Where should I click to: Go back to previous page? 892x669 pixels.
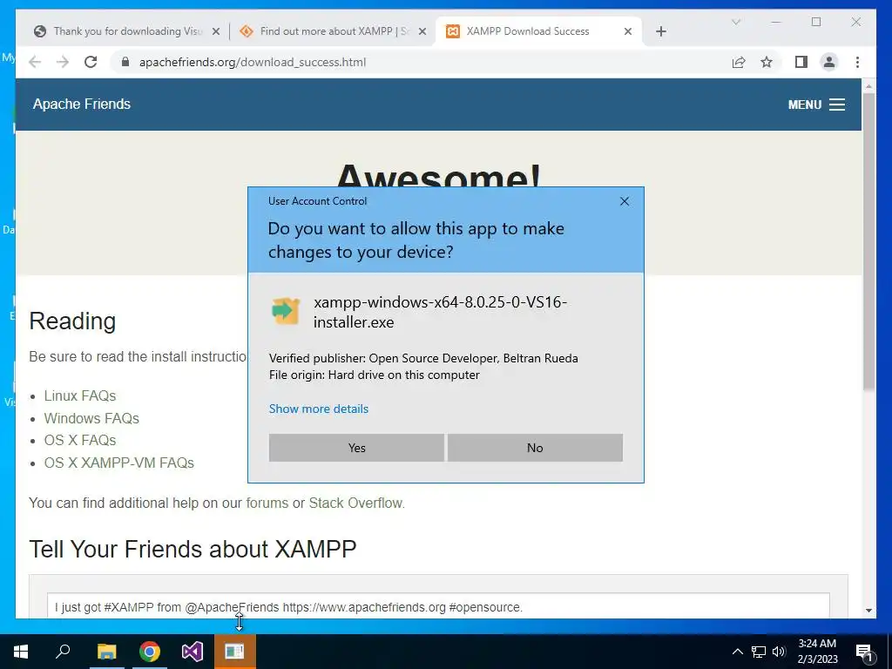tap(35, 62)
